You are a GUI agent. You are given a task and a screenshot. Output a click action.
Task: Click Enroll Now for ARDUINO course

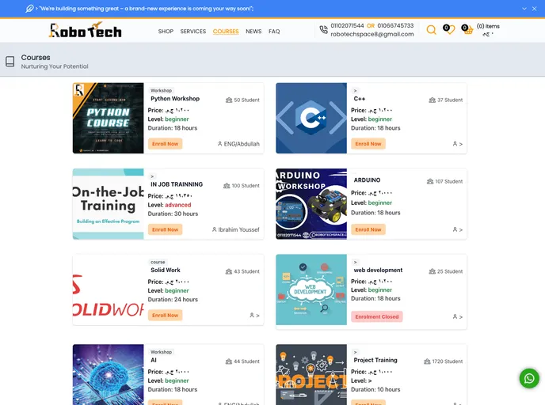[368, 229]
